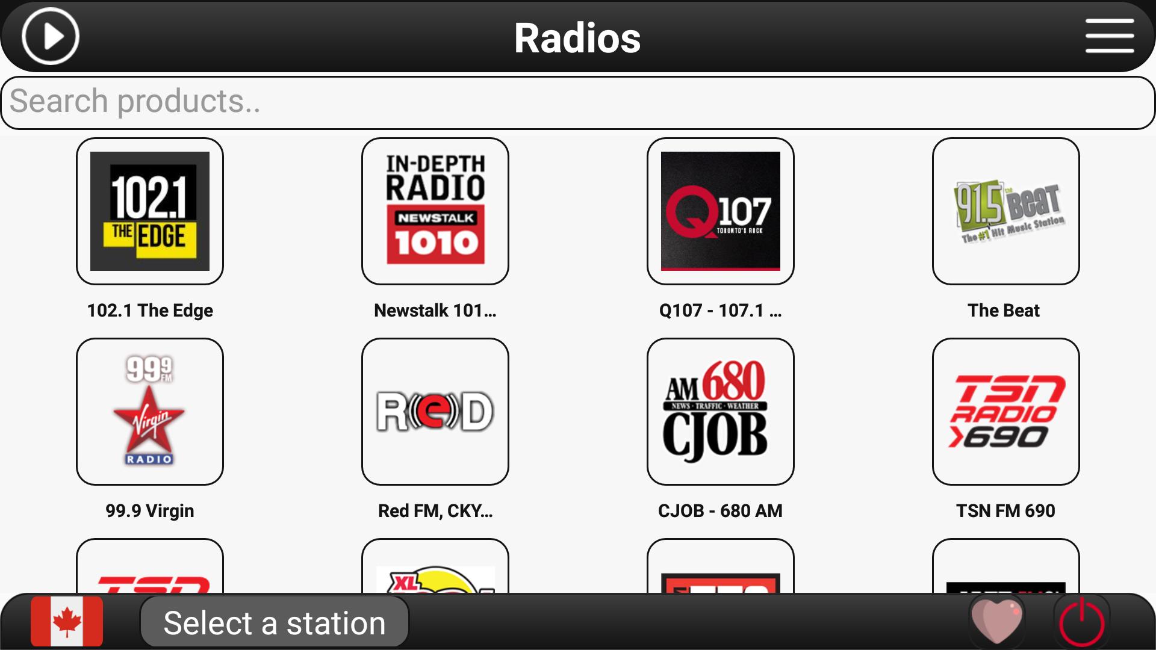Open the Newstalk 1010 radio station

pyautogui.click(x=434, y=210)
